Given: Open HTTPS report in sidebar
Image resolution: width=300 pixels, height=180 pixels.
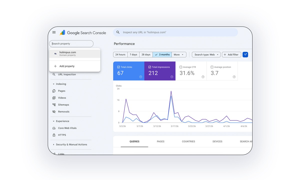Looking at the screenshot, I should [x=62, y=135].
